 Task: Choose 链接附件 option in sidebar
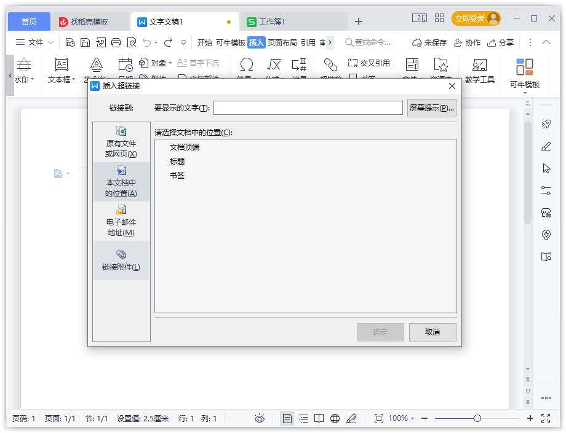point(121,260)
